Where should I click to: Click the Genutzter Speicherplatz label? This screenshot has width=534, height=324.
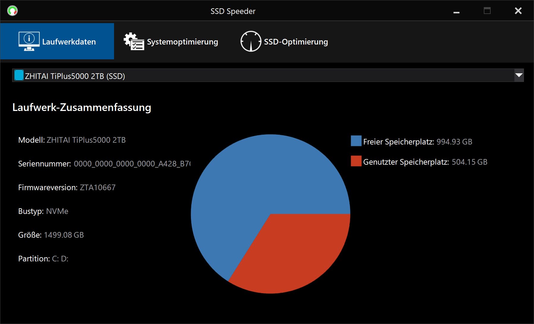(x=406, y=162)
